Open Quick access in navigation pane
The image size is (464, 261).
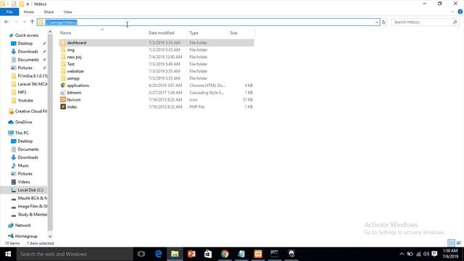(27, 36)
